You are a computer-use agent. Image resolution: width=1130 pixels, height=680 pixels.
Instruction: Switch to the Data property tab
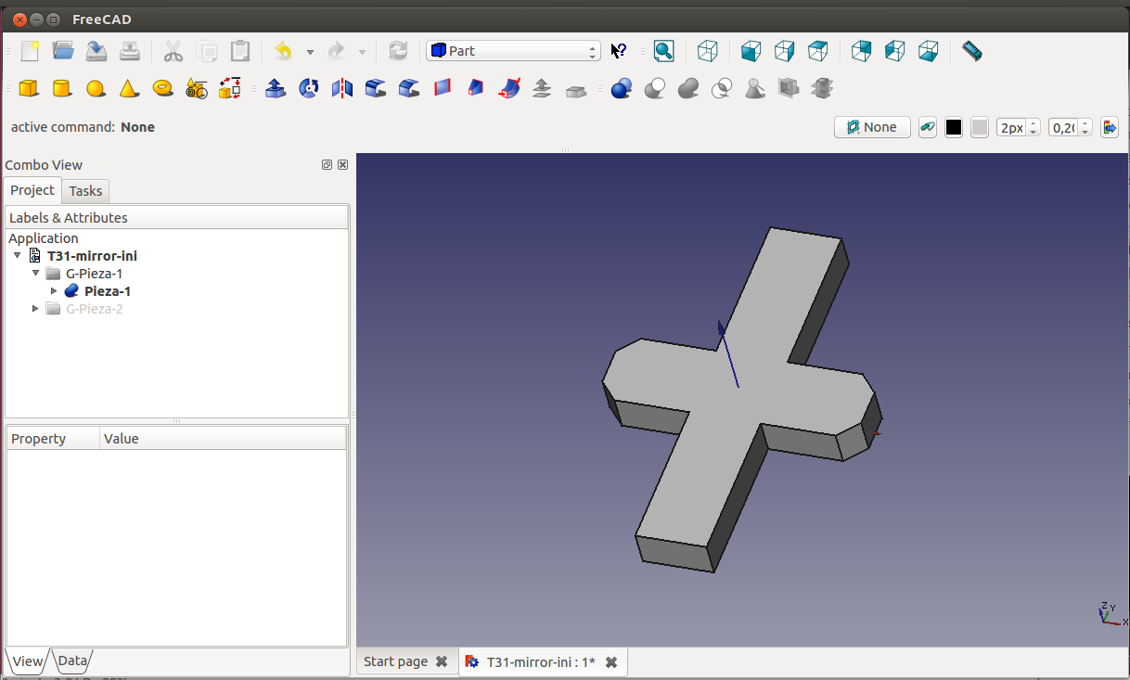72,661
